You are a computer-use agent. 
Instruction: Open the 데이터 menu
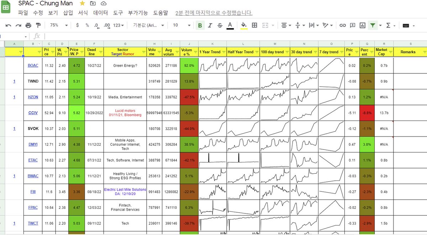[x=101, y=13]
